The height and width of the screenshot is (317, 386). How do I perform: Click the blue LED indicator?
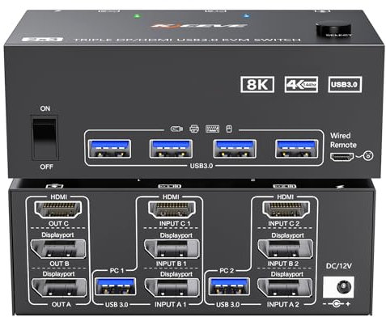(246, 16)
